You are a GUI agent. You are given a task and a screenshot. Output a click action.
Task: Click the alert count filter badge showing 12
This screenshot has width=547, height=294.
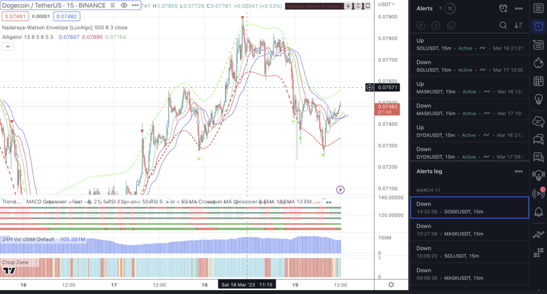point(450,8)
